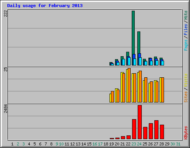Click the 25 visits scale value

(x=6, y=69)
